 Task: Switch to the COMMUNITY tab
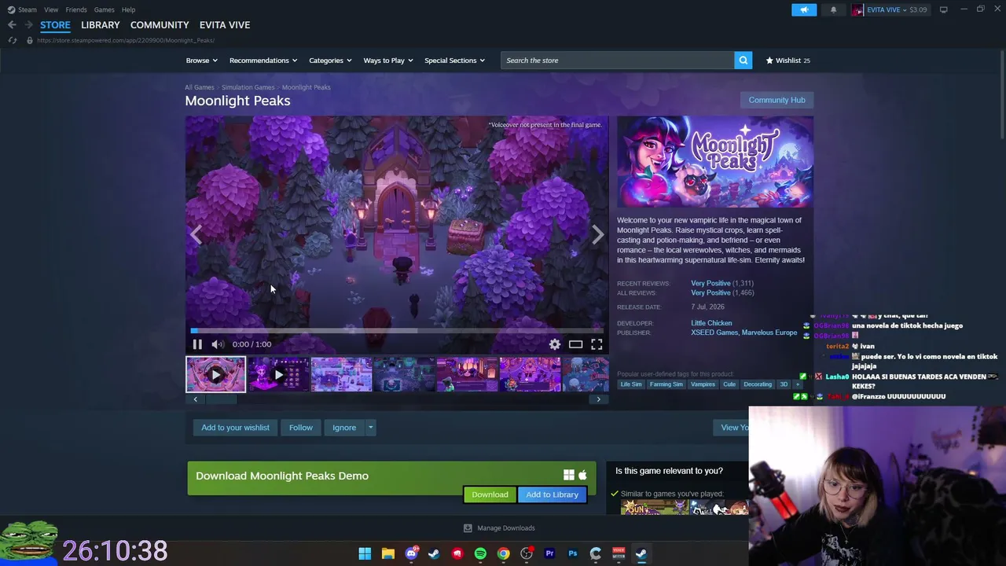(x=160, y=25)
